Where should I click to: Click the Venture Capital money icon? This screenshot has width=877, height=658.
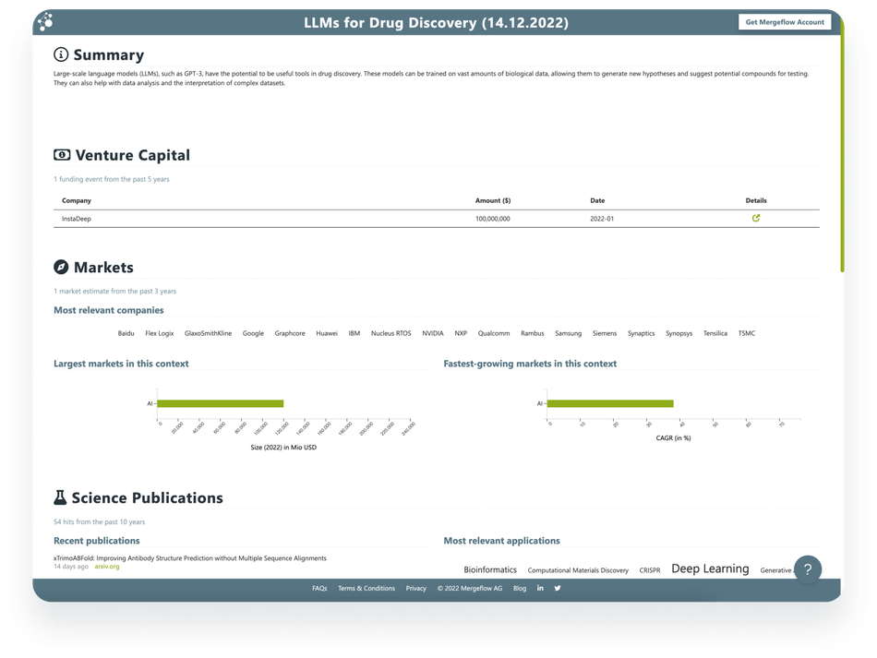[x=62, y=155]
